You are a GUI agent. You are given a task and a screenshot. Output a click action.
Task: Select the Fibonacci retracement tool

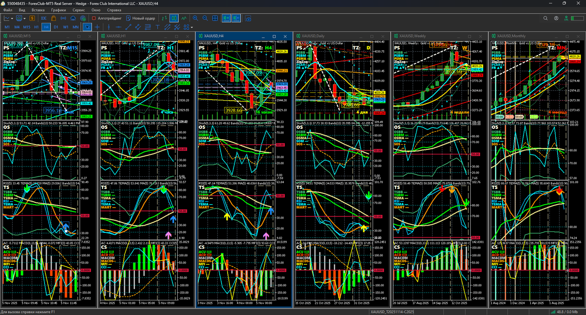[x=147, y=27]
